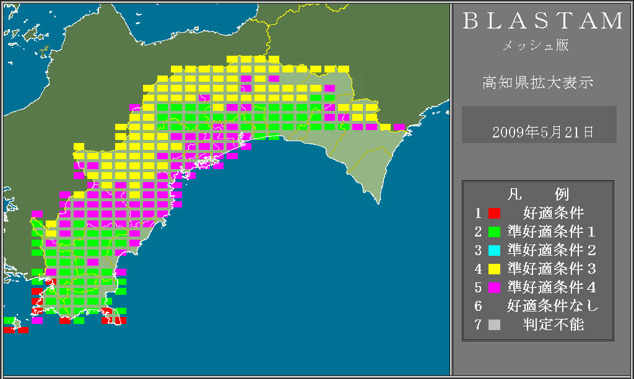Click the magenta swatch for 準好適条件４
The image size is (634, 379).
click(494, 287)
